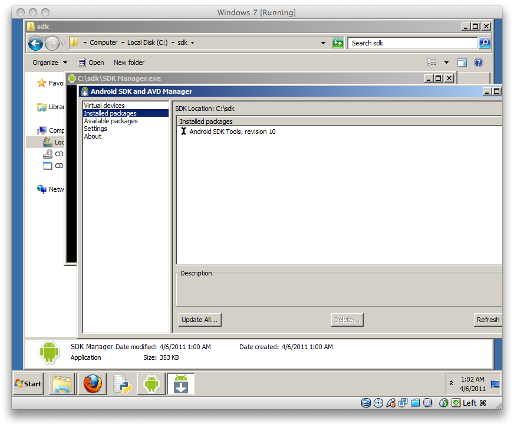Click the VirtualBox hard disk status icon
This screenshot has height=427, width=514.
click(366, 403)
